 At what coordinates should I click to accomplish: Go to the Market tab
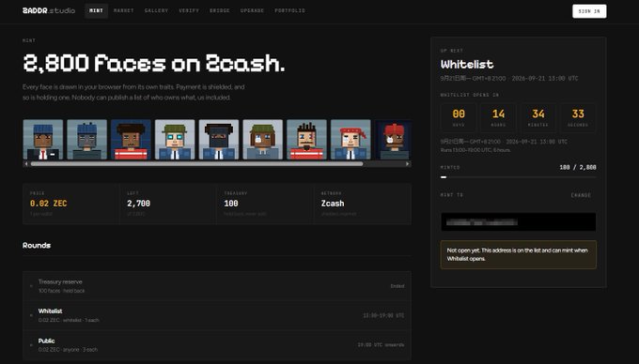[x=124, y=11]
